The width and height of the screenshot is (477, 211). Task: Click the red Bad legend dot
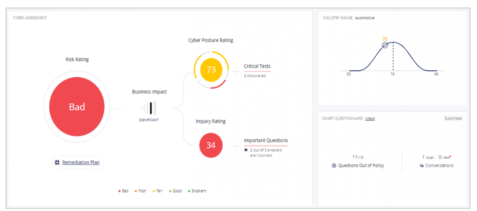(119, 191)
